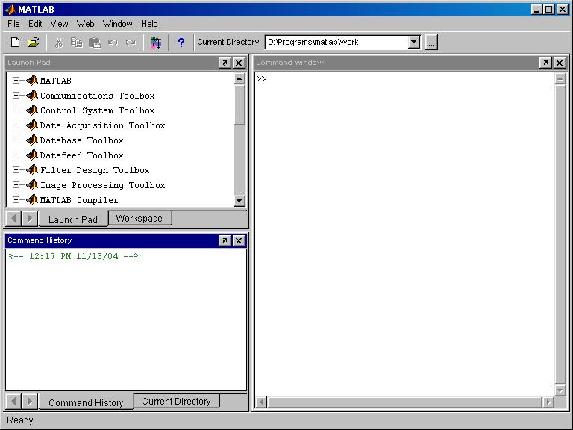Switch to the Workspace tab
The height and width of the screenshot is (430, 573).
(140, 218)
